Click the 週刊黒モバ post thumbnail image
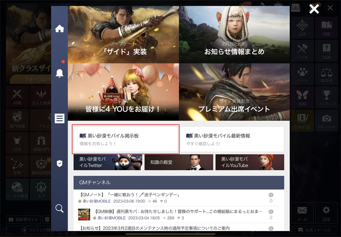This screenshot has width=341, height=237. (x=84, y=214)
